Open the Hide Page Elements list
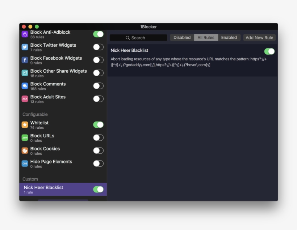The image size is (297, 230). point(63,163)
